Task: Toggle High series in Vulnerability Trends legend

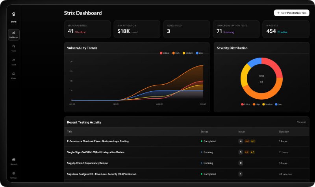Action: tap(176, 53)
